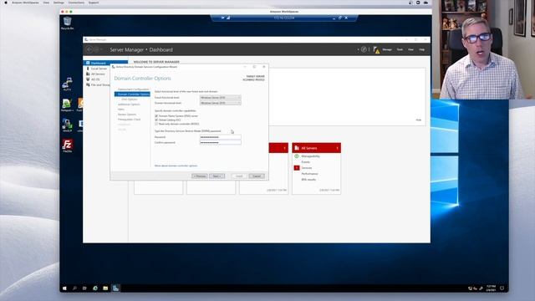Open the Notepad++ desktop icon

point(67,105)
